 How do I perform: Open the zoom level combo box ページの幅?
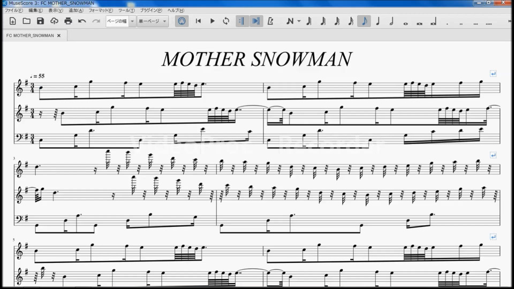pos(120,21)
